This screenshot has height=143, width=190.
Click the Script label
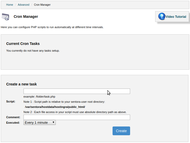(x=11, y=101)
